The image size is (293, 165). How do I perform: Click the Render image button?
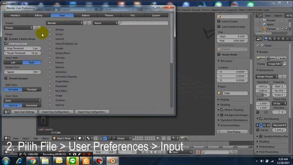click(x=261, y=58)
